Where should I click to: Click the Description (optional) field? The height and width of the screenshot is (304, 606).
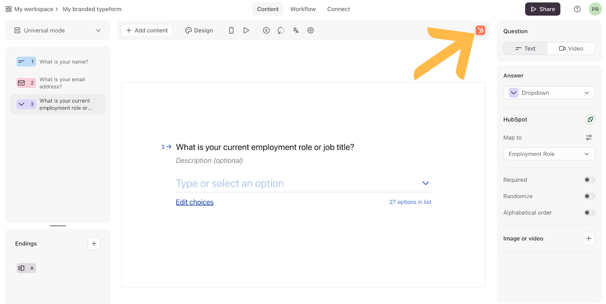click(209, 161)
